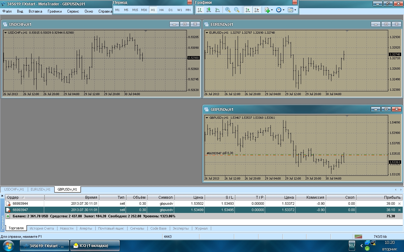Sort orders by Комиссия column header

[x=311, y=198]
